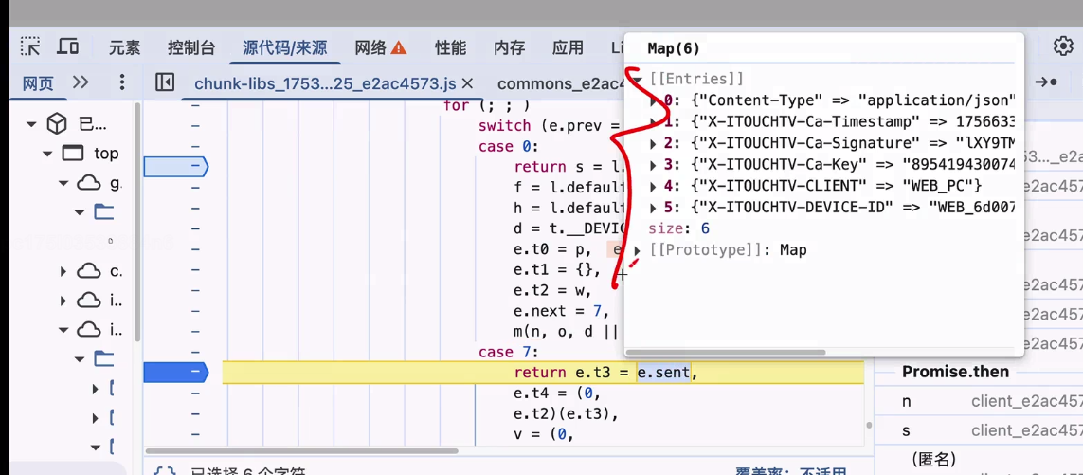This screenshot has height=475, width=1083.
Task: Click the step debugger icon at right
Action: 1046,82
